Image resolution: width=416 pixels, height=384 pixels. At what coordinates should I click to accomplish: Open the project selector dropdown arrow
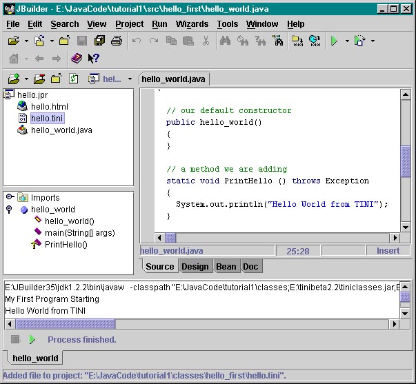130,79
